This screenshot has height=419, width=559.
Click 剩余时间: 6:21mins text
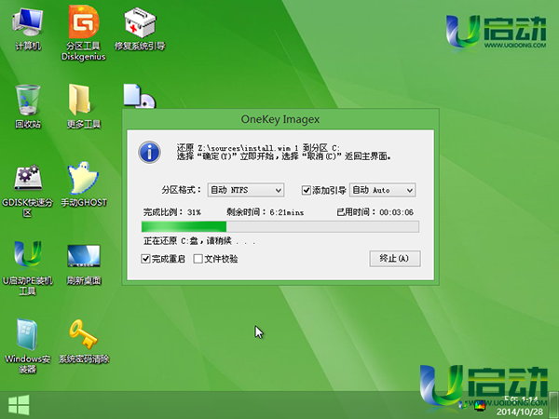point(266,212)
